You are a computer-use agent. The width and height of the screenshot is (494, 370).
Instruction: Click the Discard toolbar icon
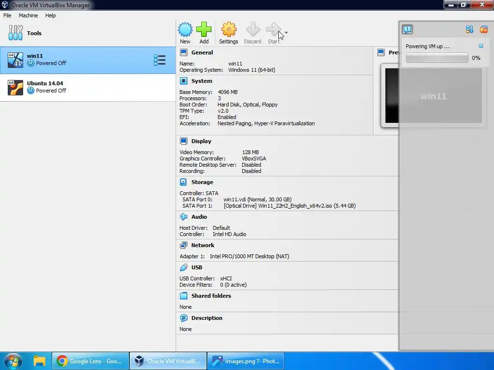coord(253,29)
